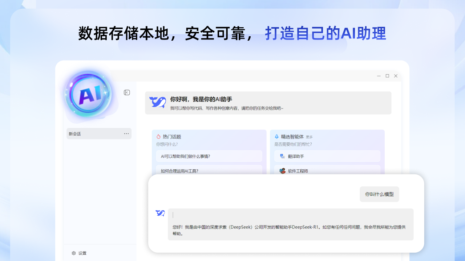465x261 pixels.
Task: Click the rocket icon beside 精选智能体
Action: [x=276, y=137]
